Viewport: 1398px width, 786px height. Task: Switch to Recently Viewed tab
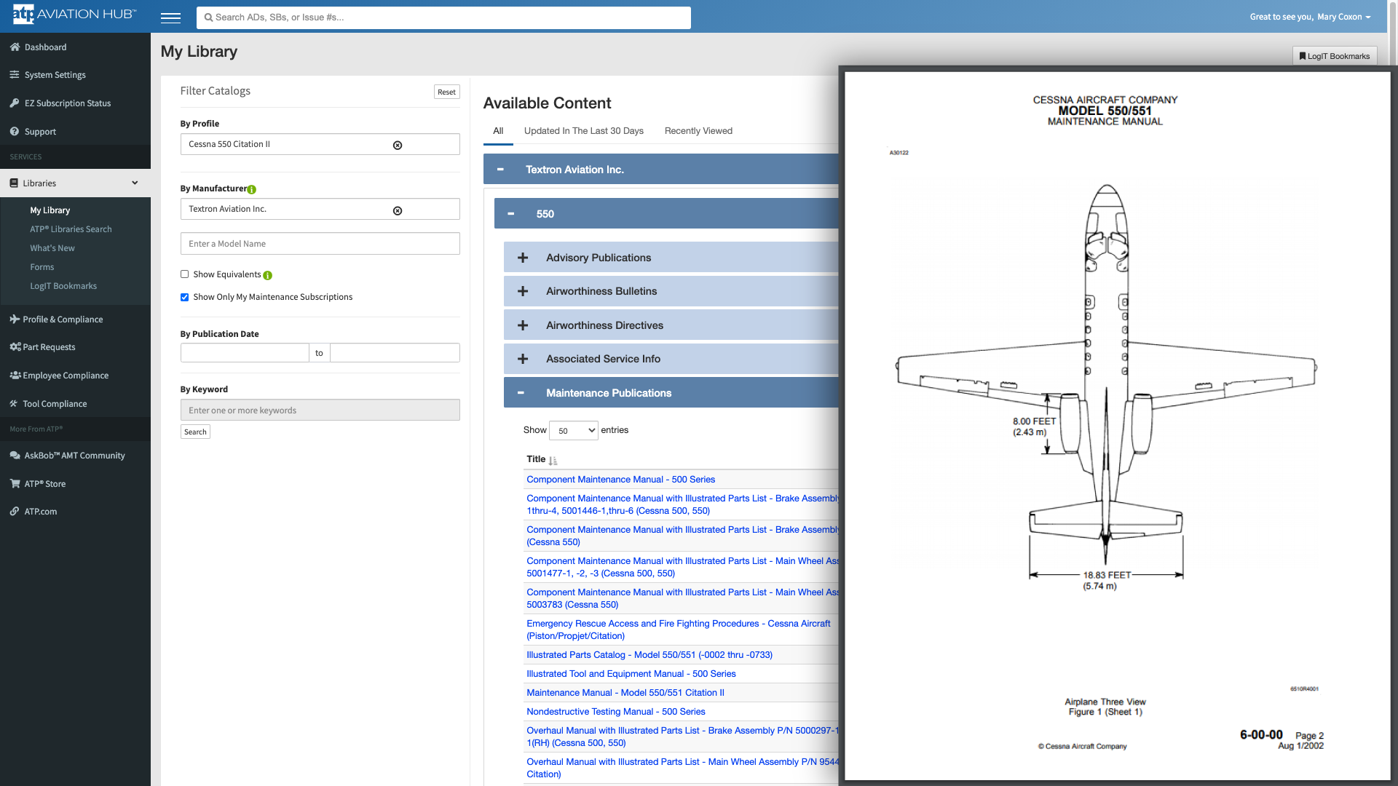[x=698, y=131]
